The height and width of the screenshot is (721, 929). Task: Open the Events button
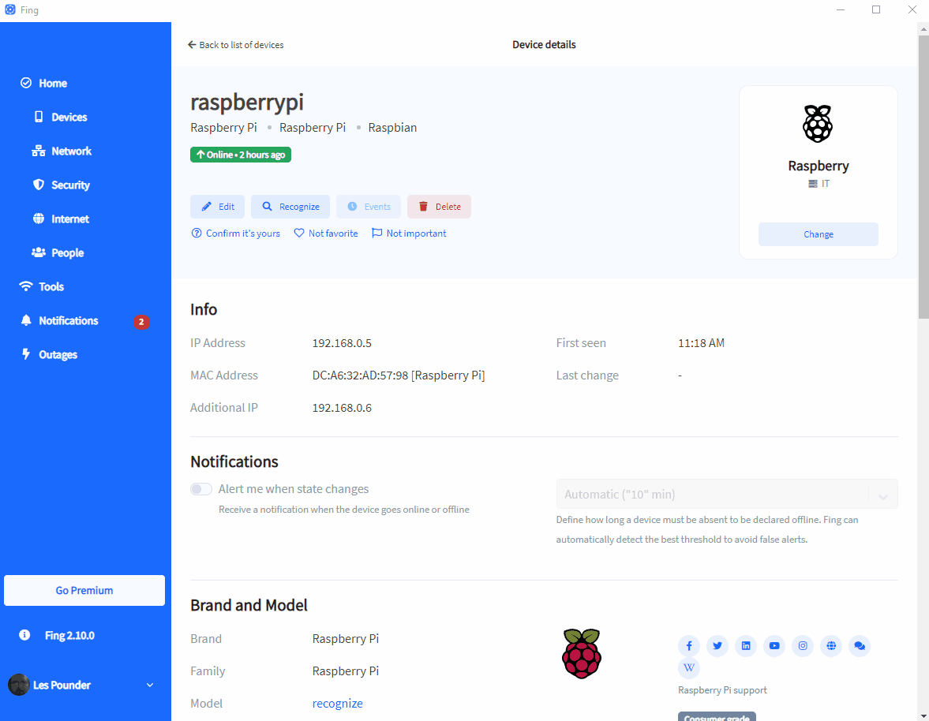(369, 207)
